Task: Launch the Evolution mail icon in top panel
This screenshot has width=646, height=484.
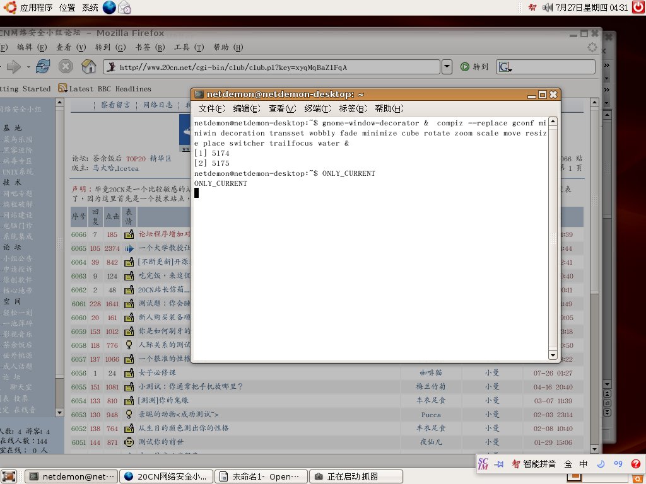Action: (124, 8)
